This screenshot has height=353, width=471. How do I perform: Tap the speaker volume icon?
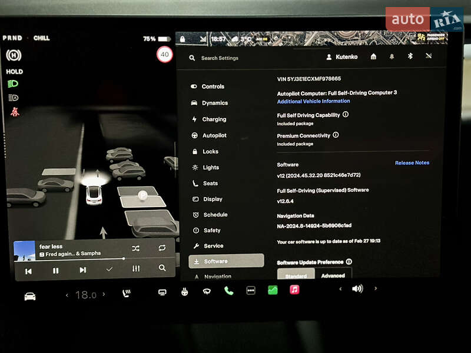click(357, 288)
